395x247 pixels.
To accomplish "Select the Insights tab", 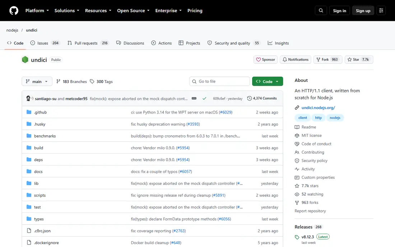I will (278, 43).
